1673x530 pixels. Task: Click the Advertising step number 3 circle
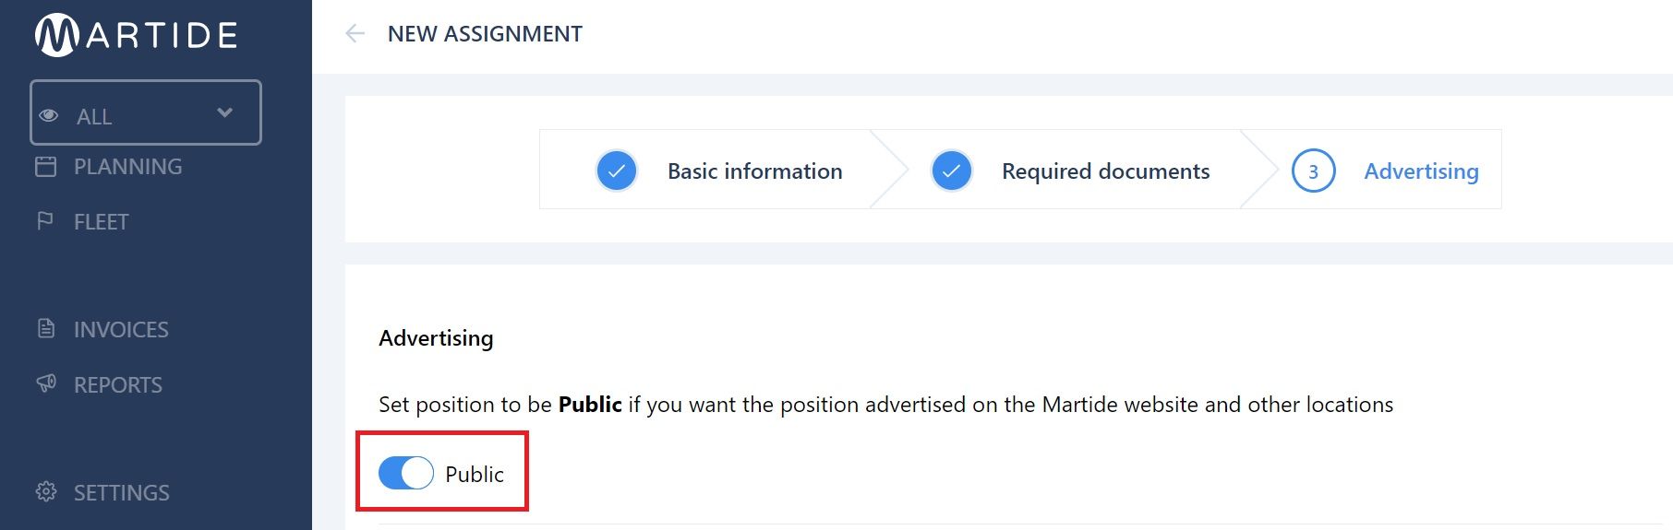pos(1313,171)
